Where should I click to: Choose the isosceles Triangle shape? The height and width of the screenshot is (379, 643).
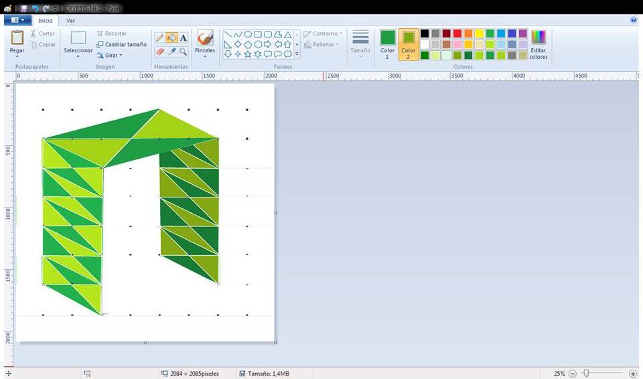point(288,34)
